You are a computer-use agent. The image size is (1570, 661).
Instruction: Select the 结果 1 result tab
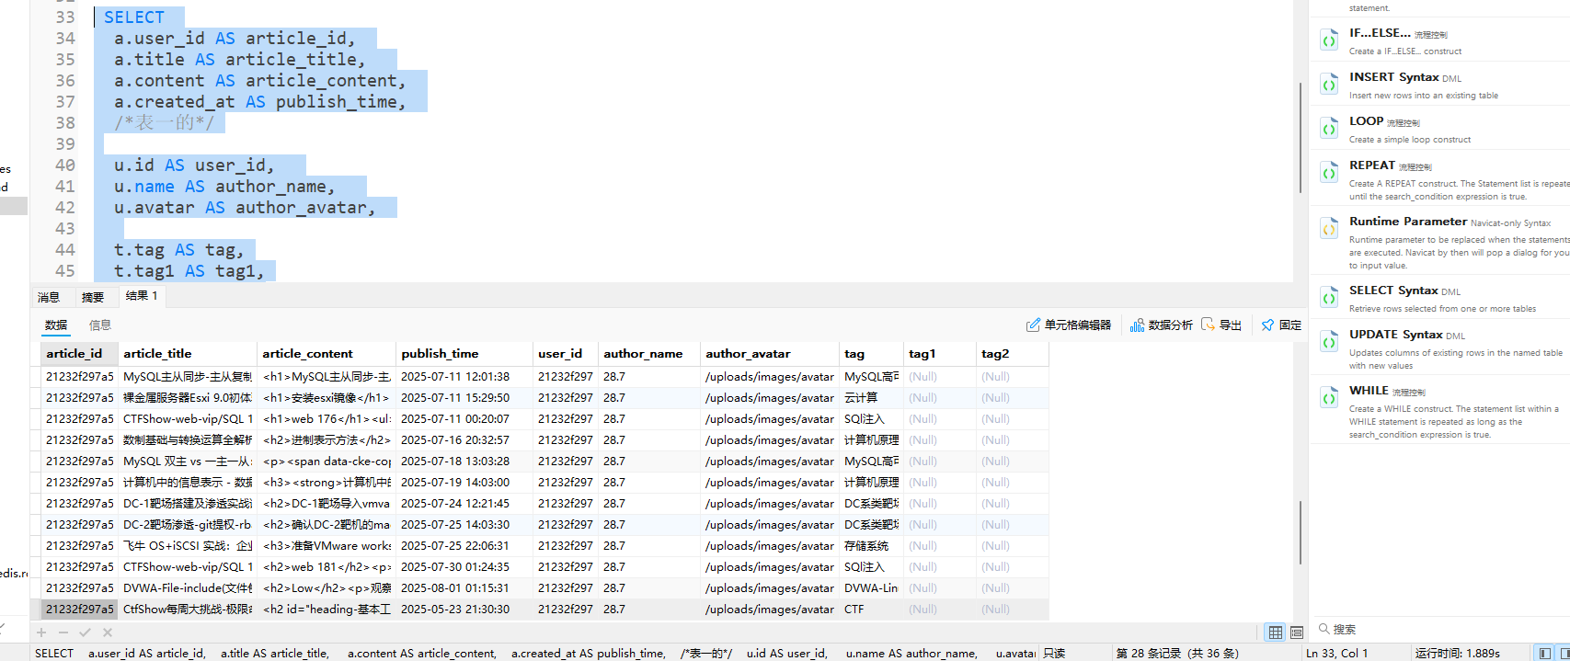click(x=142, y=296)
